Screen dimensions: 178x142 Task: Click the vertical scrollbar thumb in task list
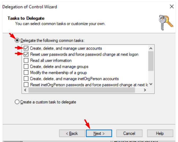(x=151, y=61)
